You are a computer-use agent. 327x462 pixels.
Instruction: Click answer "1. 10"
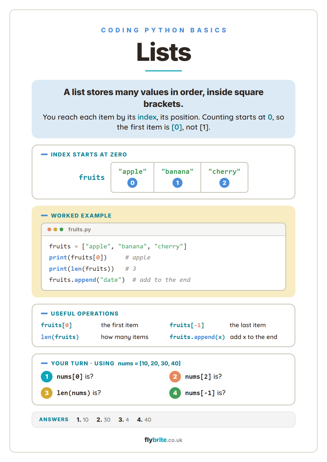coord(83,420)
